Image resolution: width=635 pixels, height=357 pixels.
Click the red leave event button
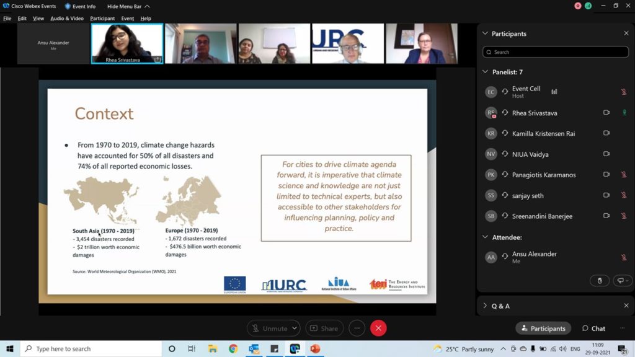click(378, 328)
